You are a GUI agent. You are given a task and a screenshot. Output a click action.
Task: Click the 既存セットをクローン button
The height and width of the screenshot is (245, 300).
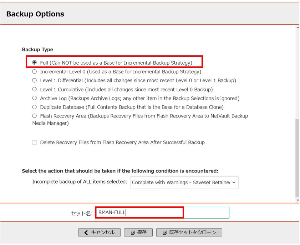[189, 232]
